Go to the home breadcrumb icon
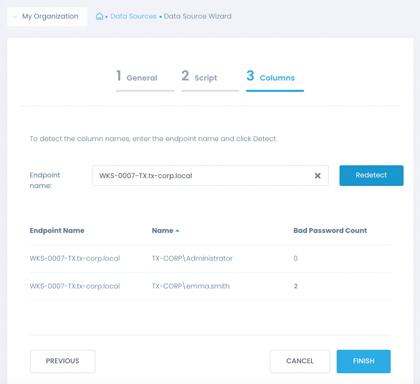Viewport: 420px width, 384px height. tap(99, 16)
